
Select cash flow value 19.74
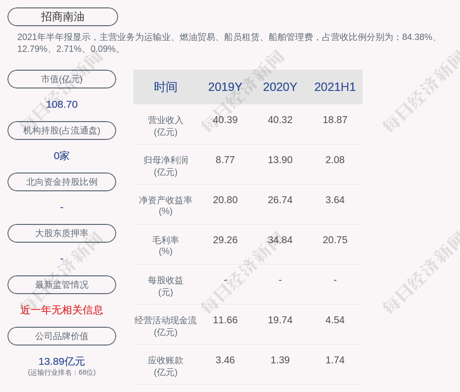point(280,320)
